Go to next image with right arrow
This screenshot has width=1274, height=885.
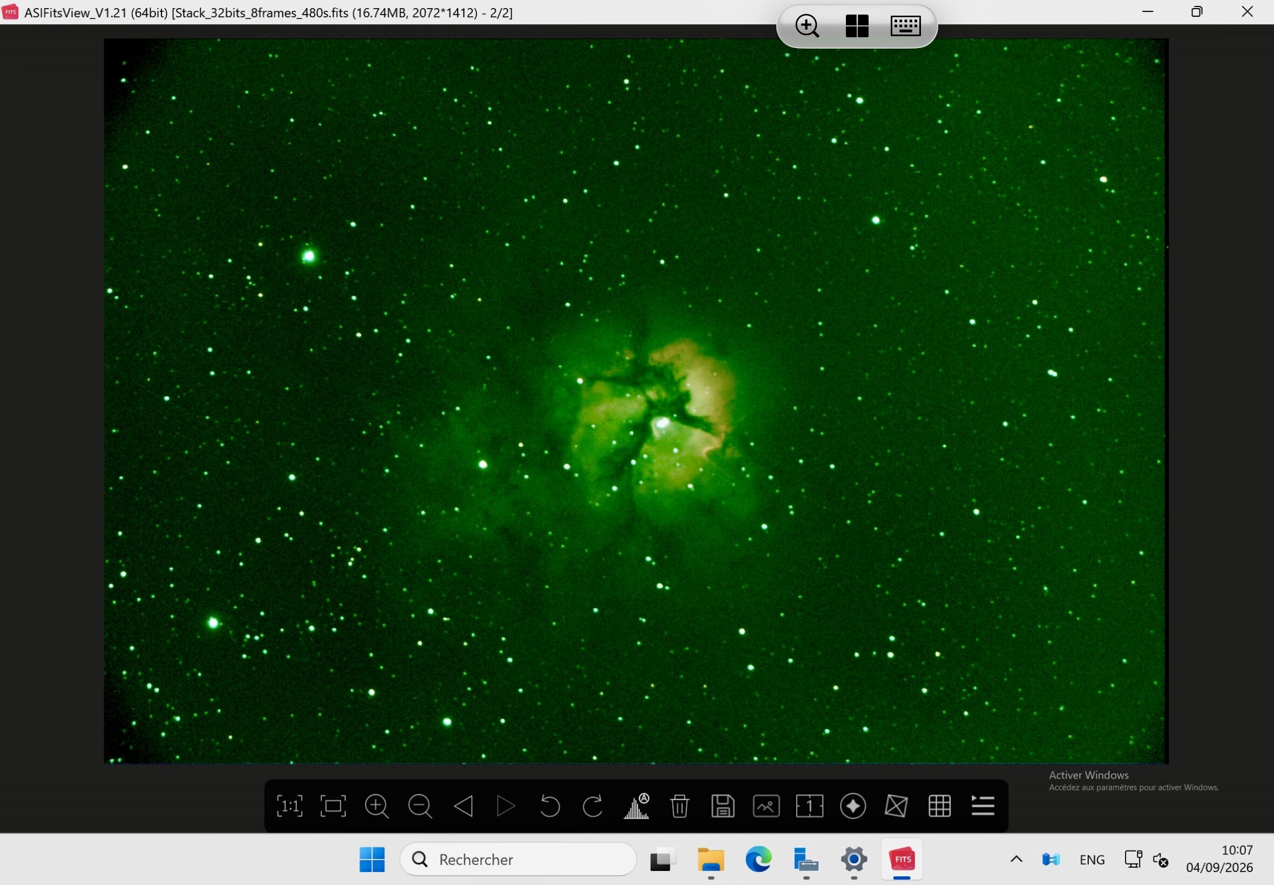point(506,806)
